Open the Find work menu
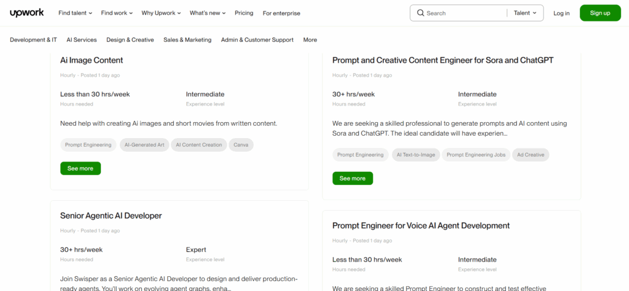 point(117,13)
